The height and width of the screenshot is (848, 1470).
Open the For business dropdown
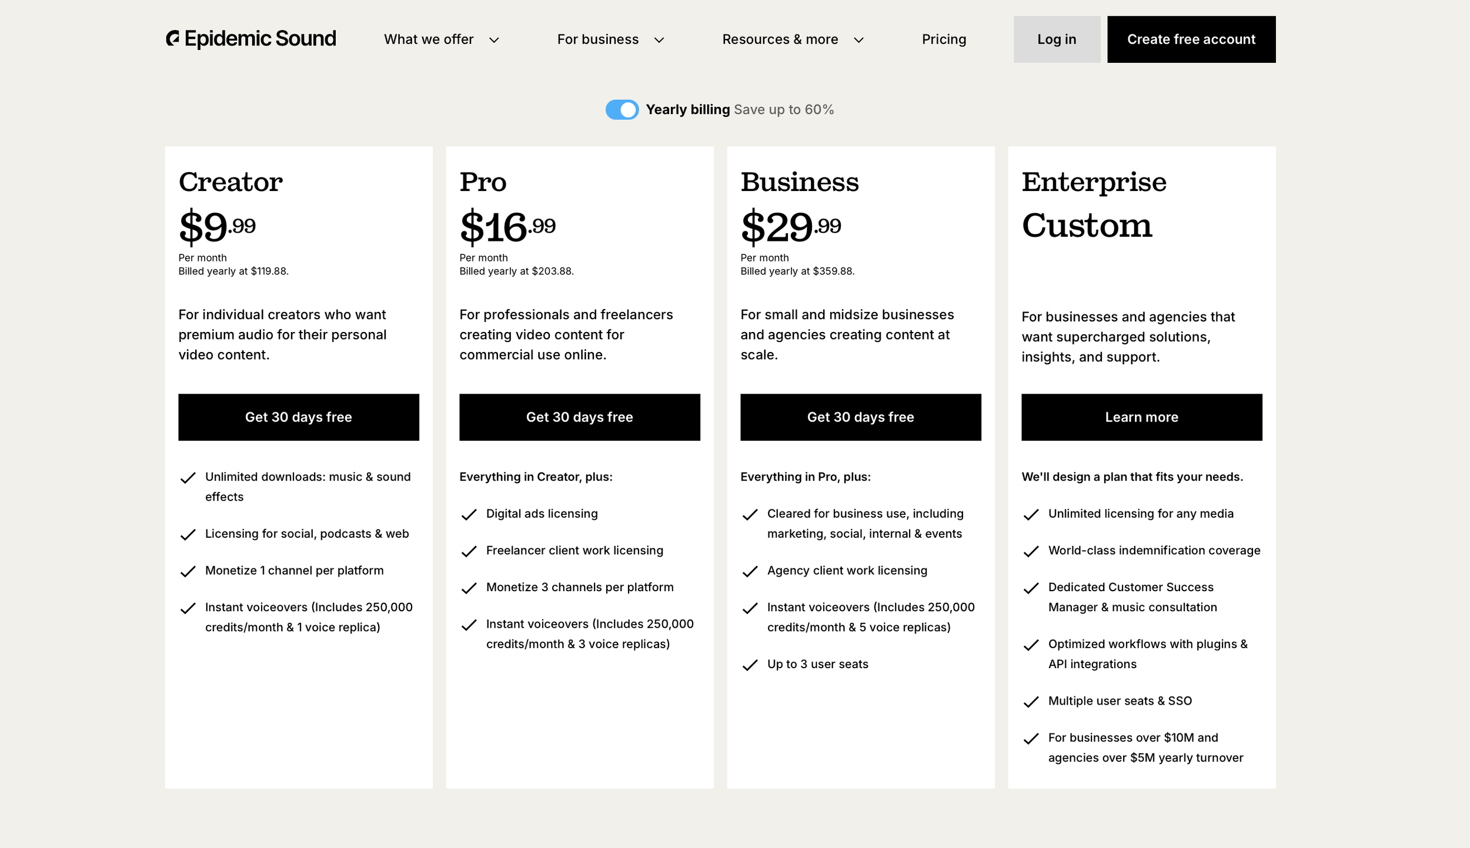click(610, 39)
